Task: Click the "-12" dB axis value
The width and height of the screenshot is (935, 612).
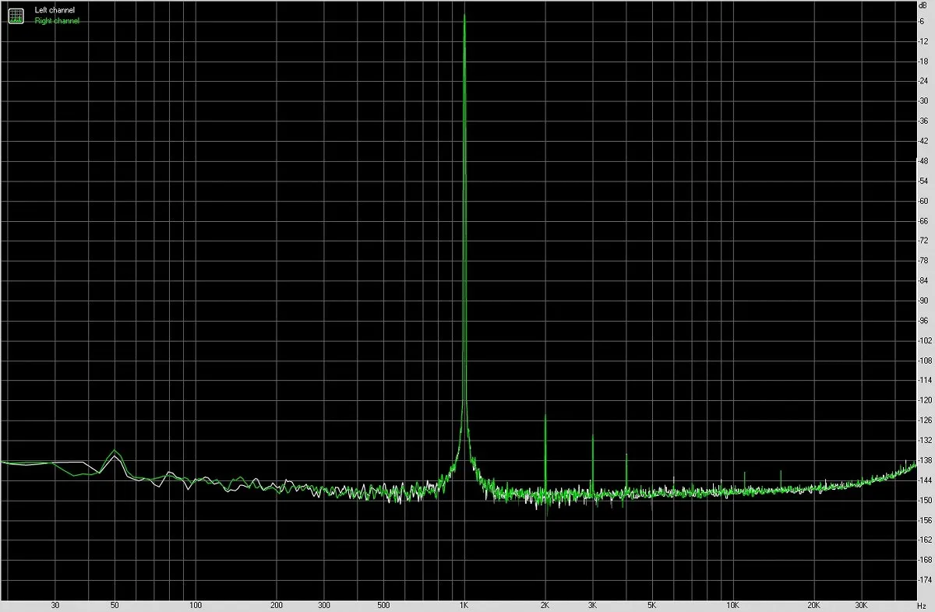Action: [x=925, y=40]
